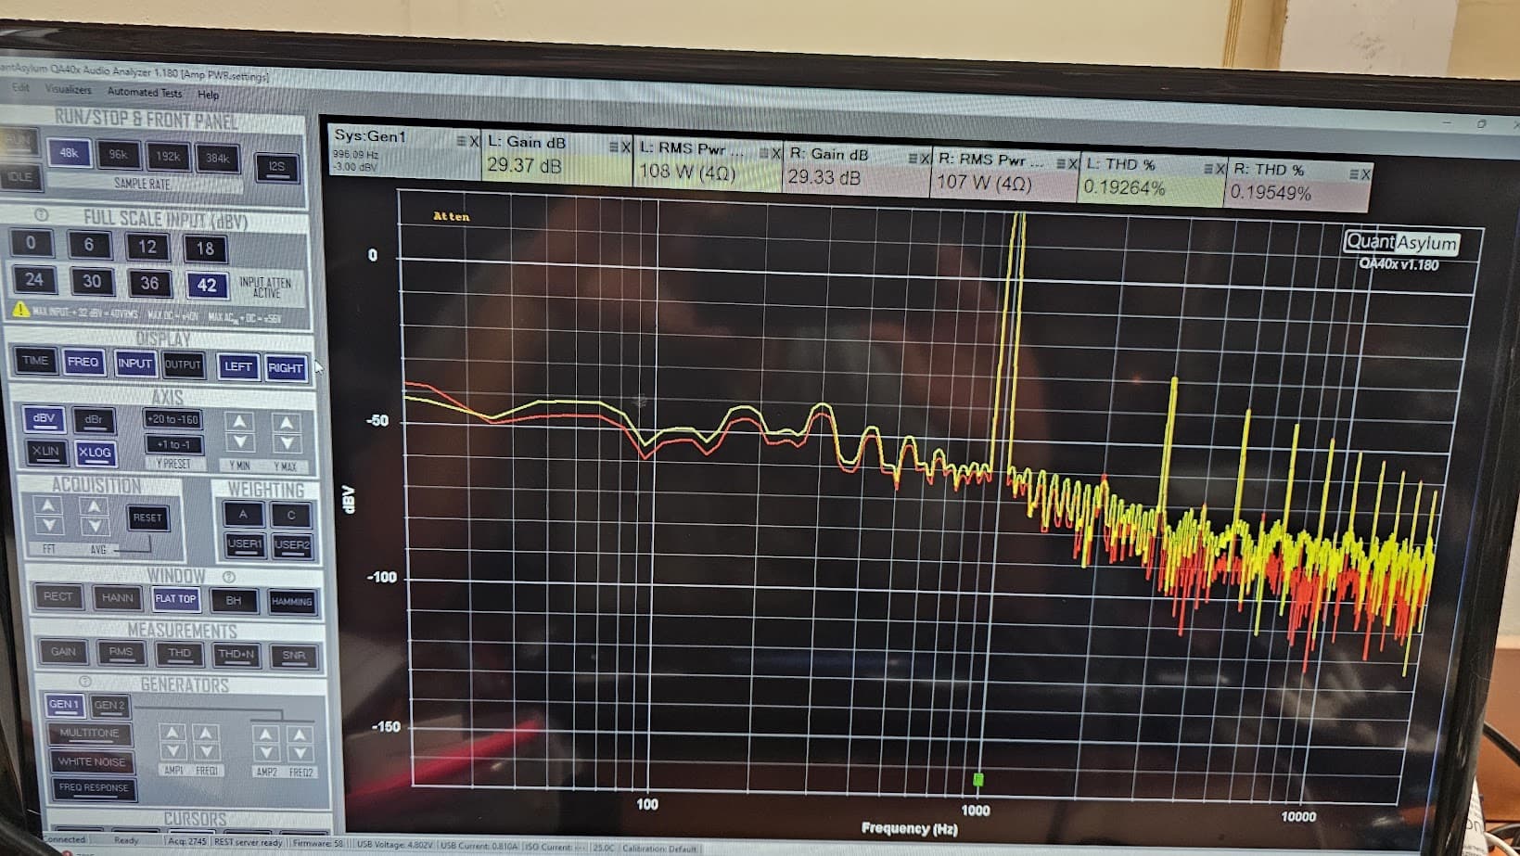Enable A weighting
This screenshot has height=856, width=1520.
tap(243, 514)
